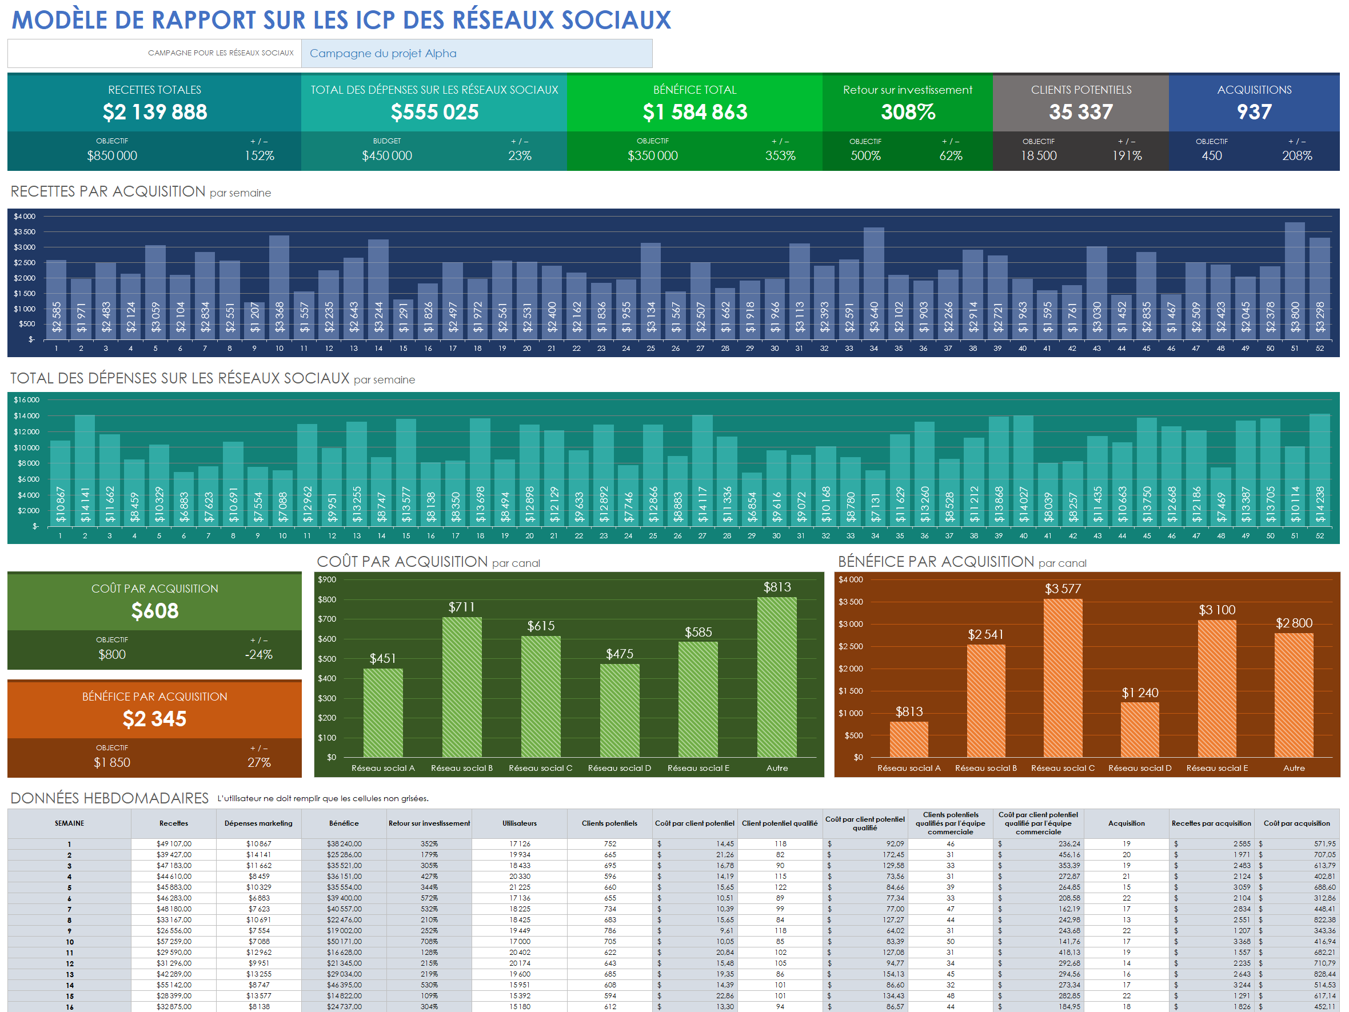Select the cost per acquisition objective $800
Screen dimensions: 1349x1012
(x=112, y=655)
